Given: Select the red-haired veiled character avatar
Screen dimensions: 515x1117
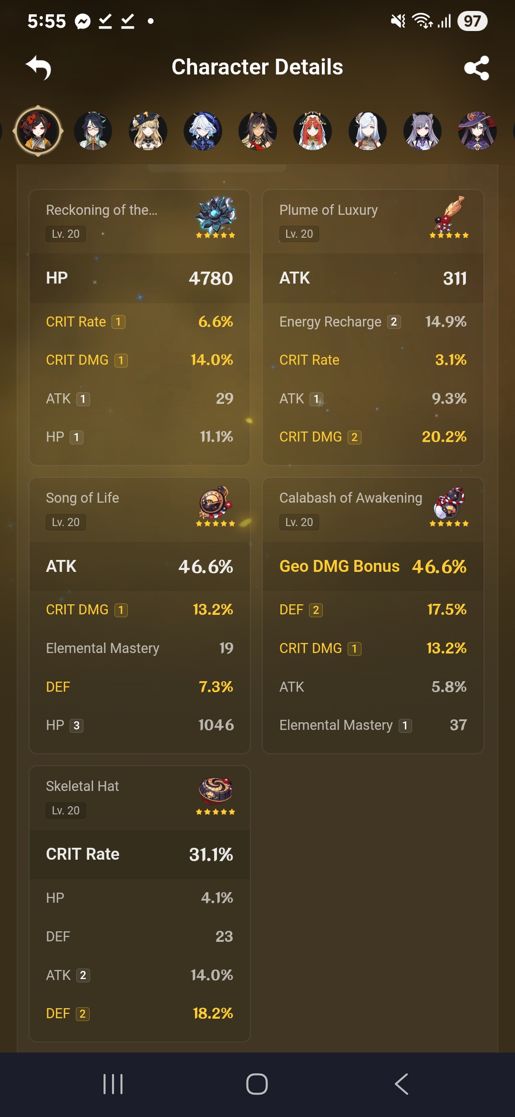Looking at the screenshot, I should (x=312, y=131).
